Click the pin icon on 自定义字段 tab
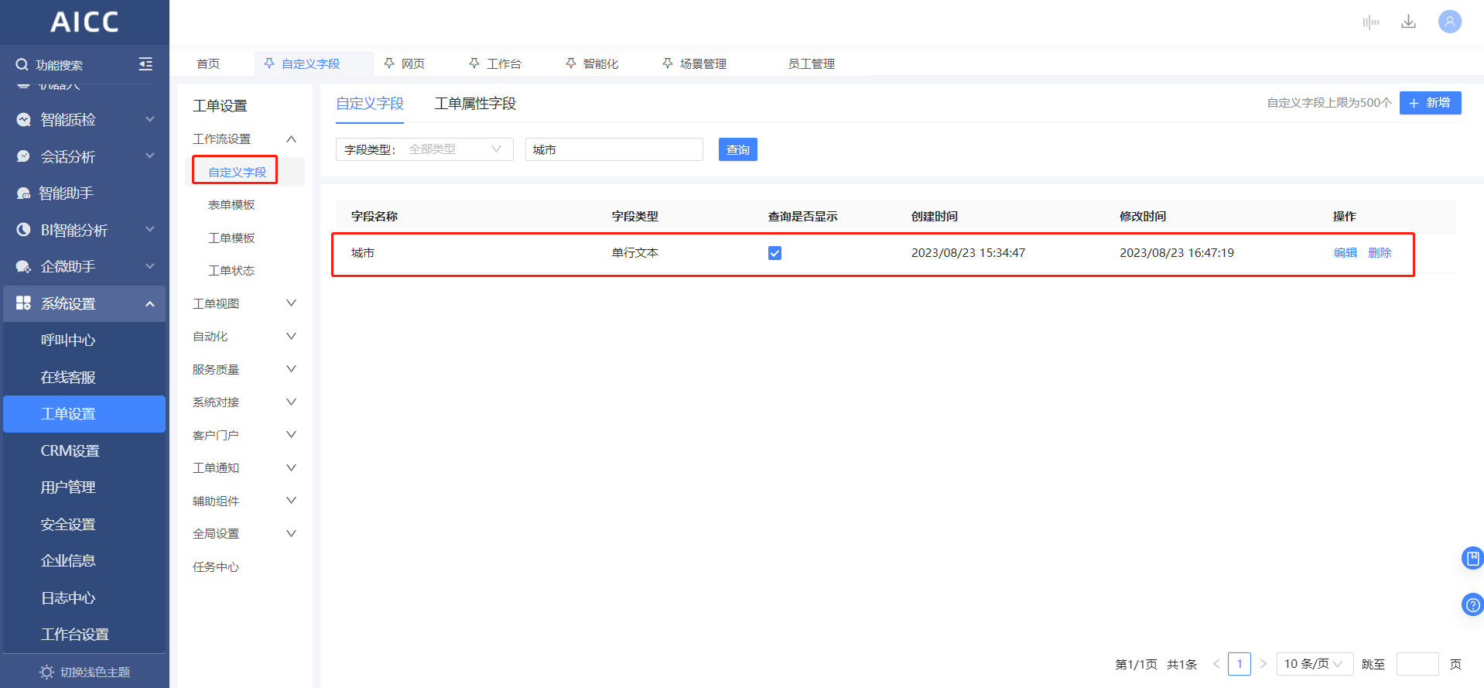Screen dimensions: 1484x688 (x=269, y=63)
